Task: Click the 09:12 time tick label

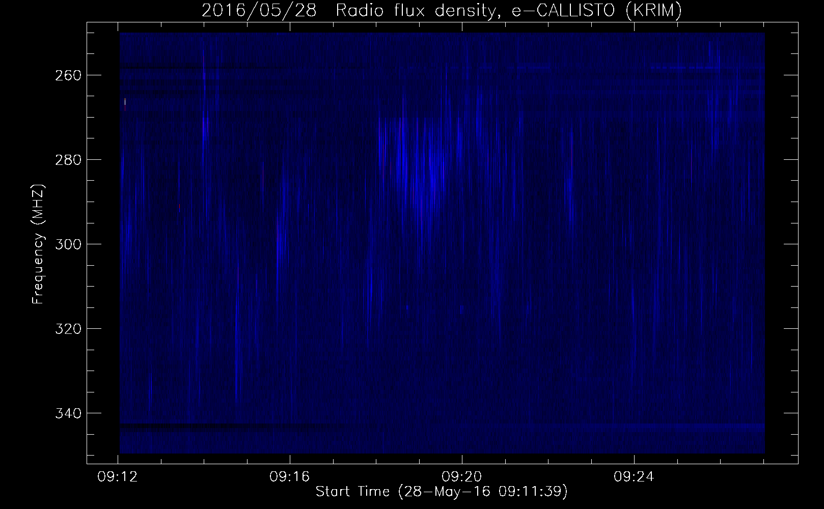Action: [118, 477]
